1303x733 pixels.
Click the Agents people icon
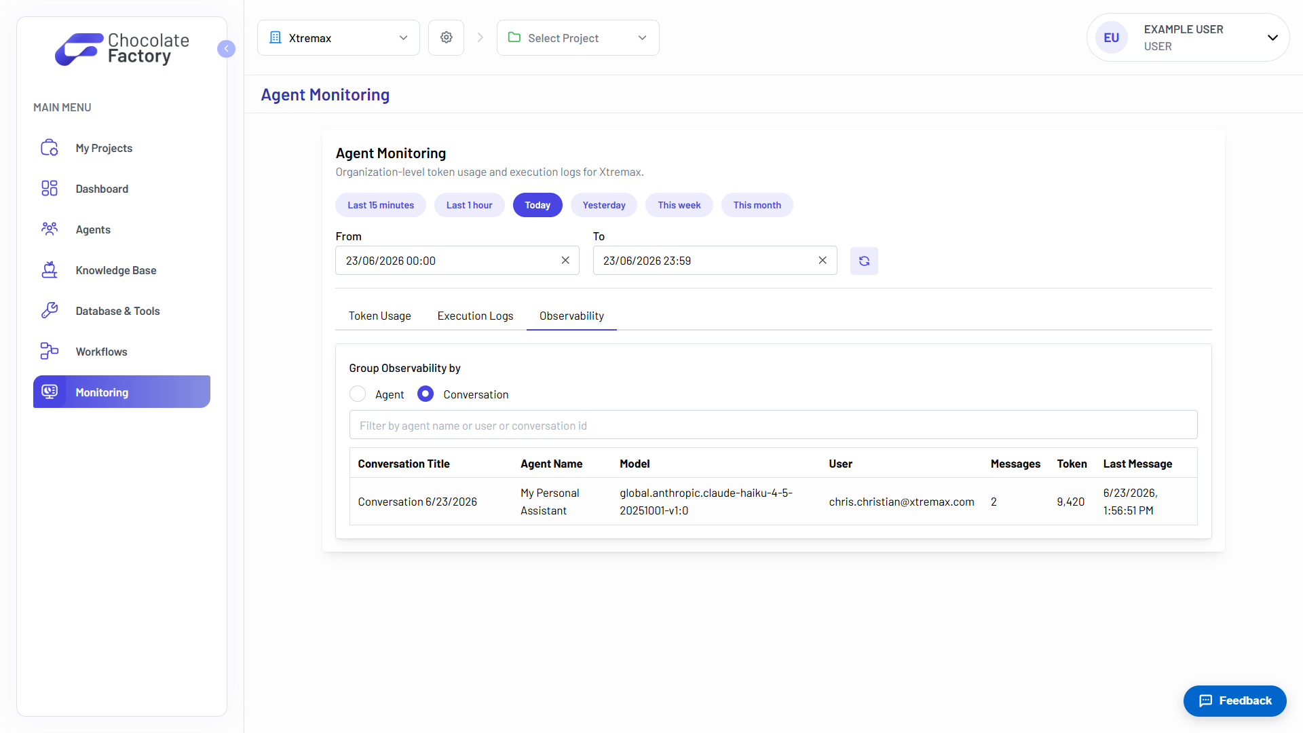50,229
